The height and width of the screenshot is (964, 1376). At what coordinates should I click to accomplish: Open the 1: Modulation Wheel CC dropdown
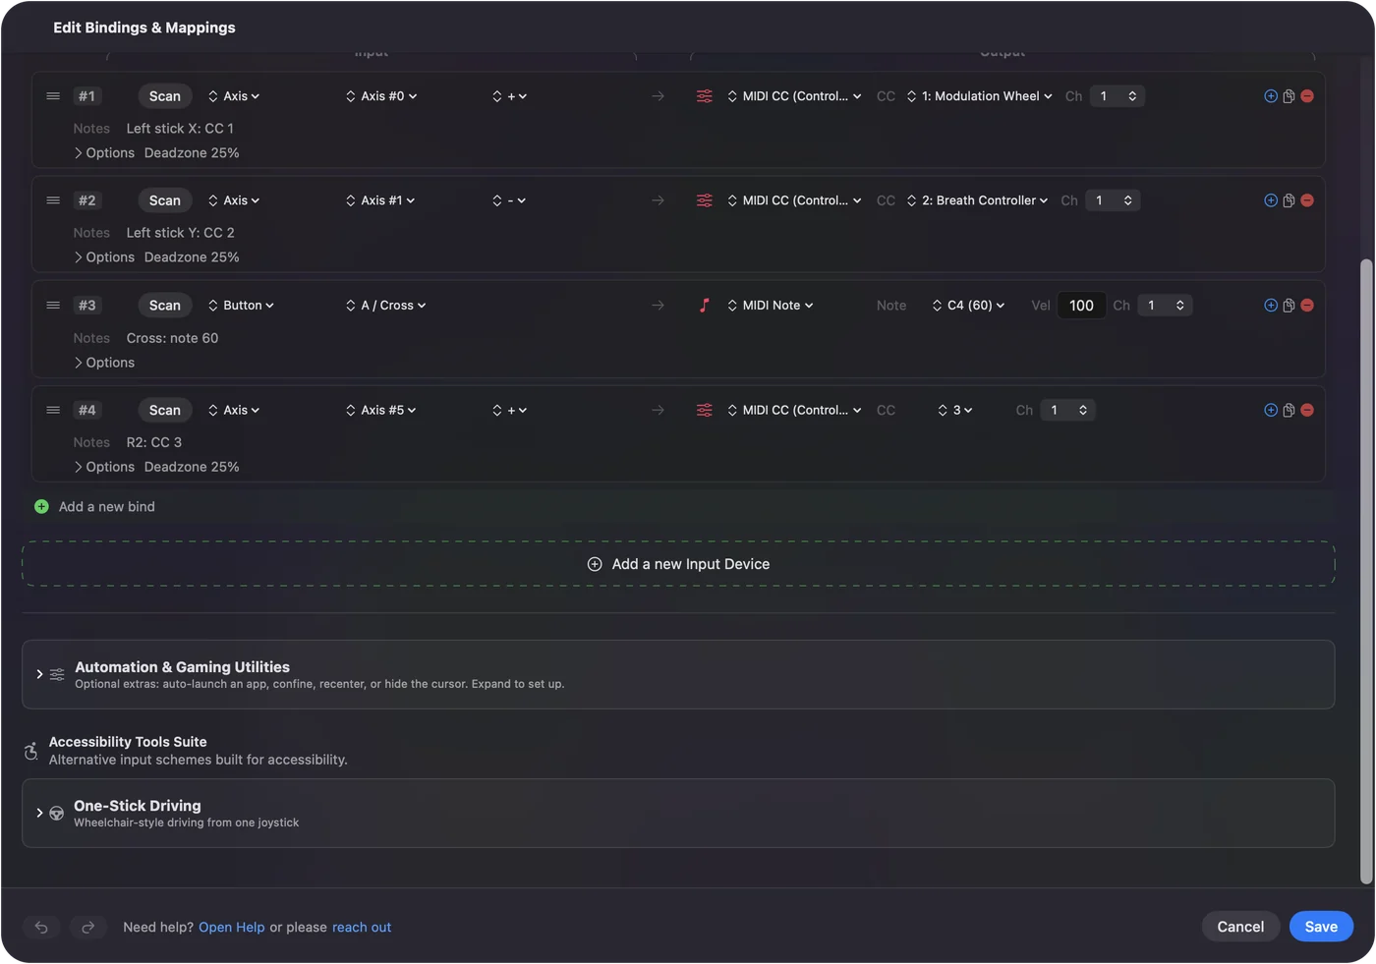point(980,96)
